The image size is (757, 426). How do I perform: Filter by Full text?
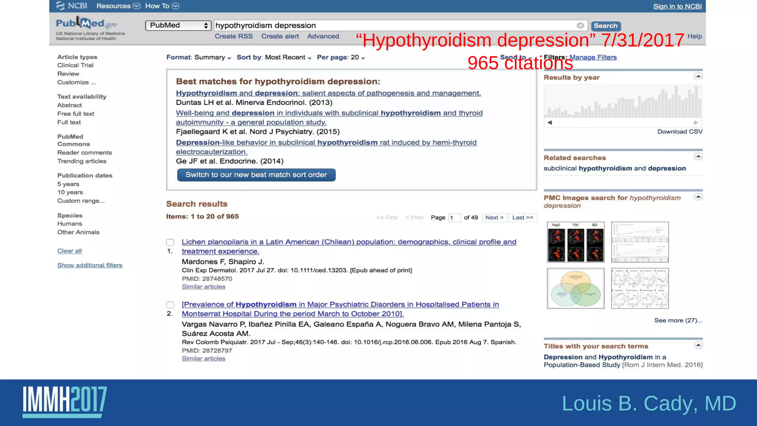[x=69, y=122]
